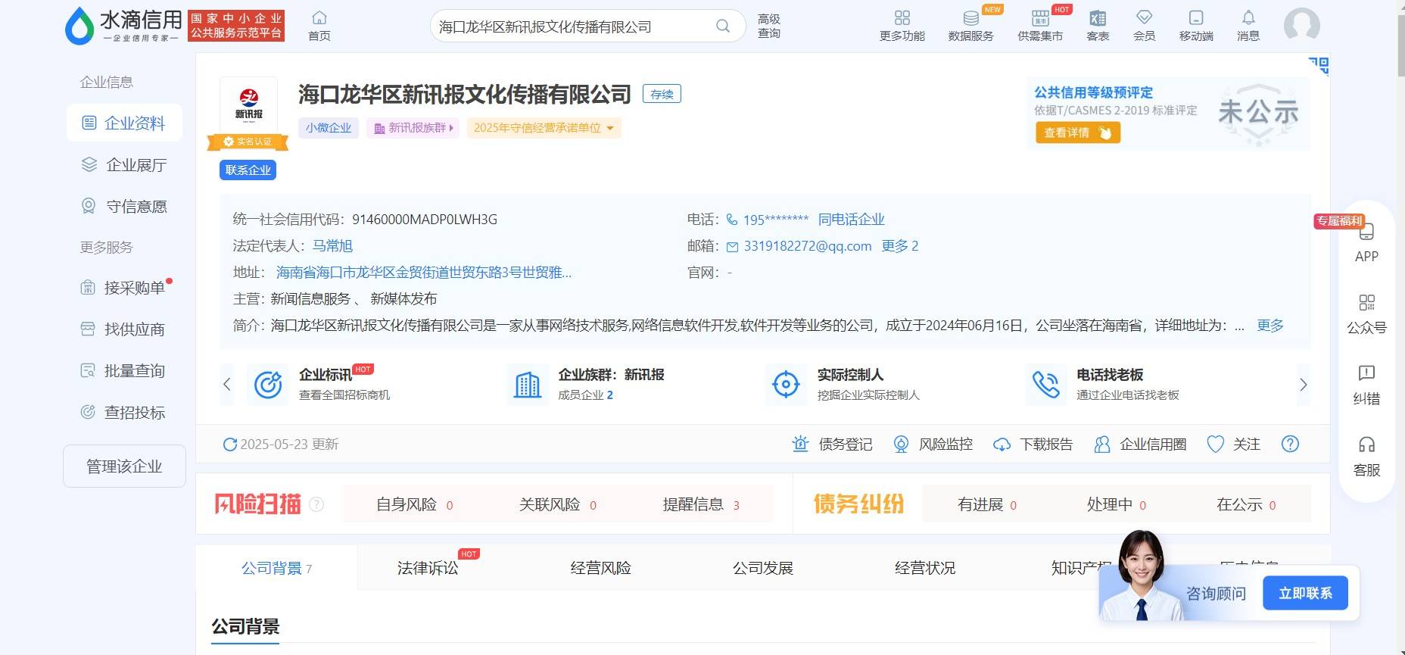1405x655 pixels.
Task: Click 立即联系 consultant button
Action: (x=1305, y=593)
